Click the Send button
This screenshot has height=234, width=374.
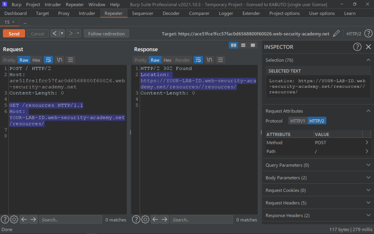tap(14, 34)
